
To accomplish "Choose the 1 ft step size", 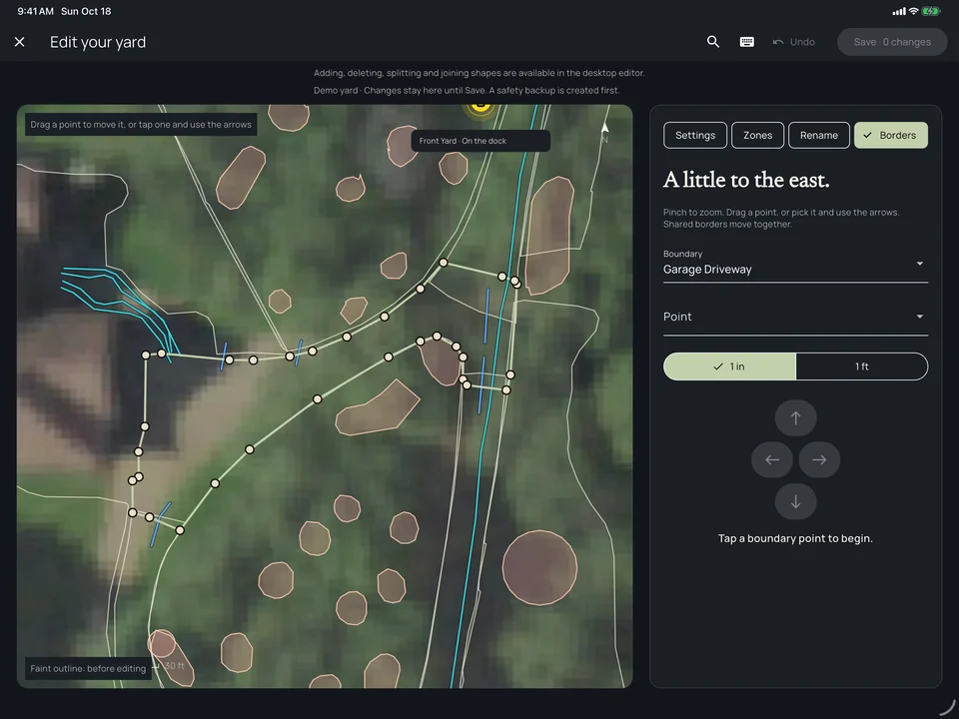I will [862, 366].
